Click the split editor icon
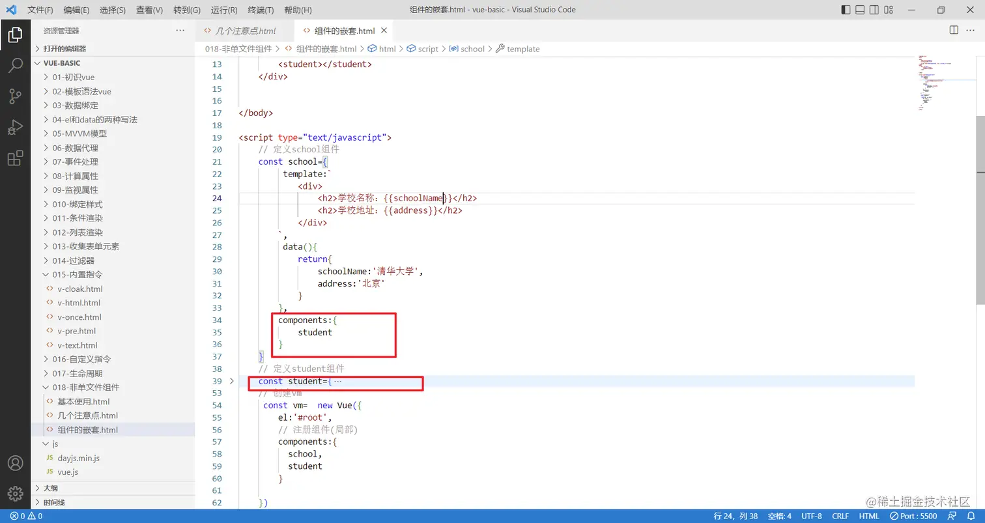The height and width of the screenshot is (523, 985). click(954, 31)
